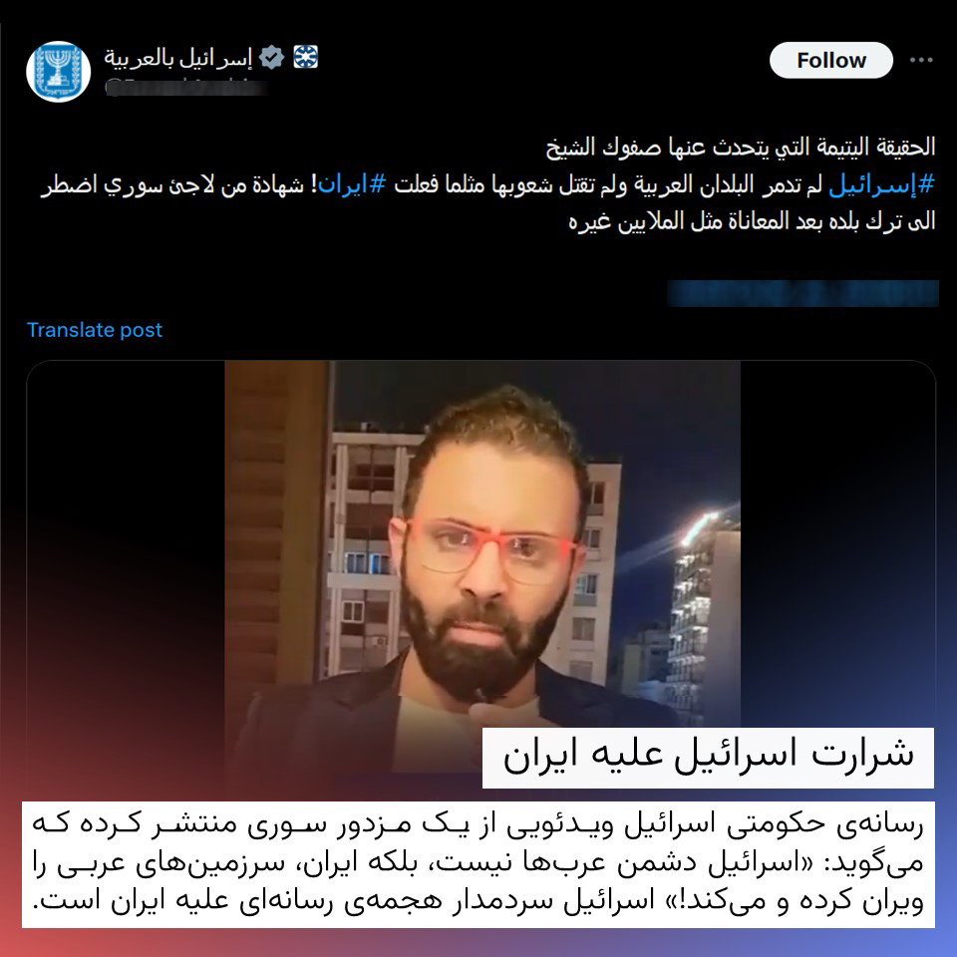Click the white Persian description text box

478,864
